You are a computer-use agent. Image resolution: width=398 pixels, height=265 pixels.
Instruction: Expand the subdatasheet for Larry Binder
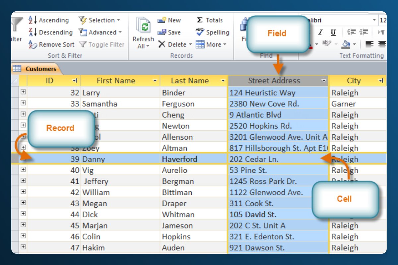[x=23, y=92]
